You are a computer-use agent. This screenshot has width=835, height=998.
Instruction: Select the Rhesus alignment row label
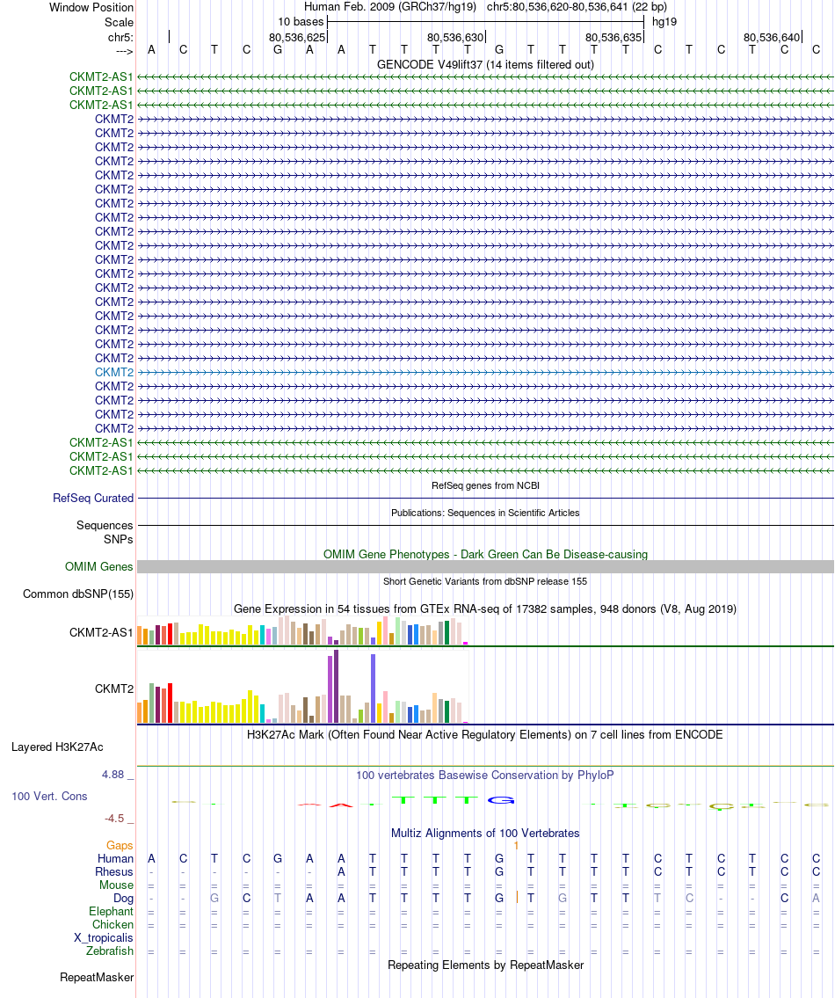coord(114,872)
